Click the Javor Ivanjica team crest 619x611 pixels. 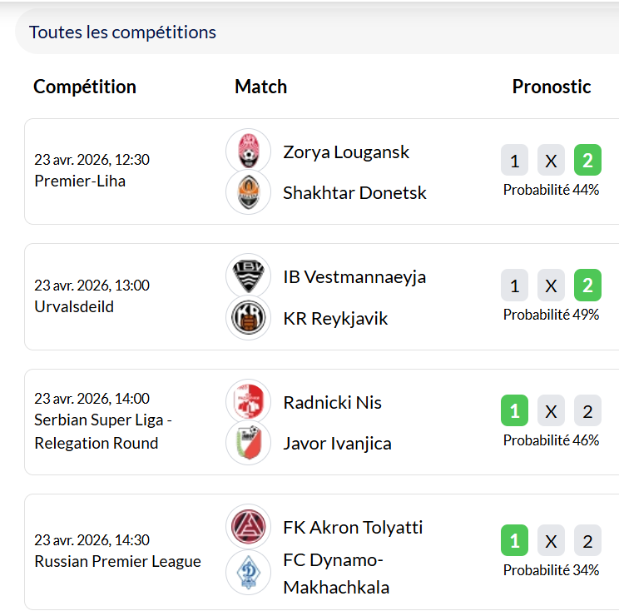click(248, 443)
